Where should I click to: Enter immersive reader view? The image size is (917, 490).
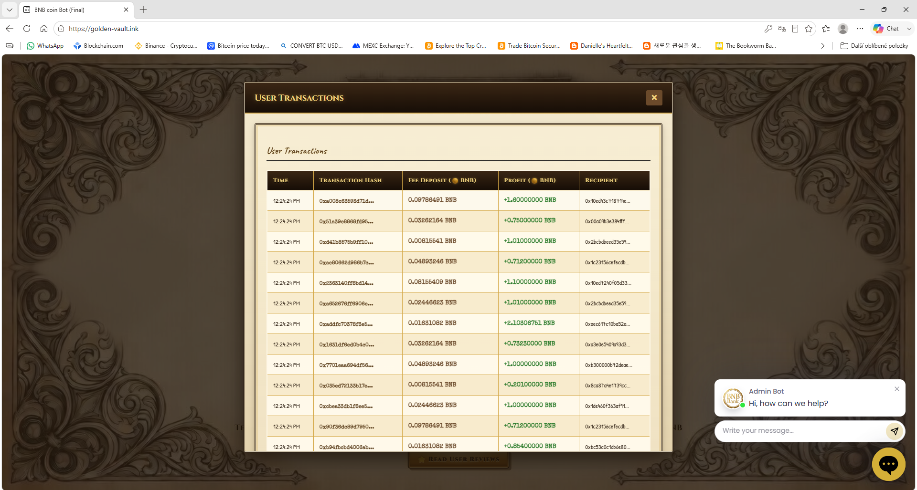pos(795,29)
